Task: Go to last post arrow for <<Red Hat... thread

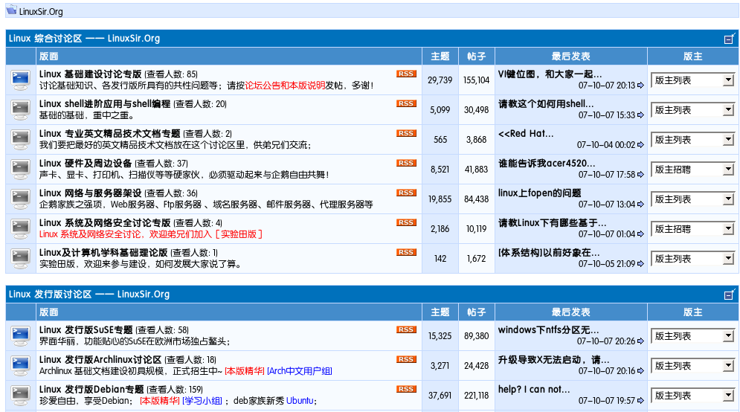Action: [640, 145]
